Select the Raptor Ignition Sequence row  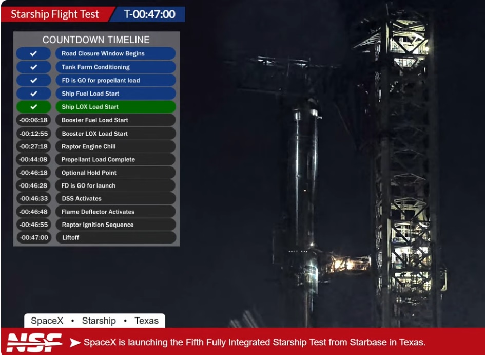115,225
